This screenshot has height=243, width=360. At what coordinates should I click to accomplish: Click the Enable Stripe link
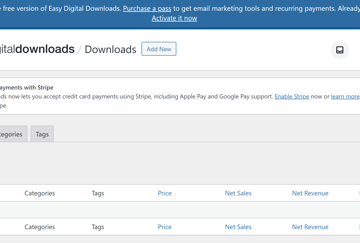292,96
